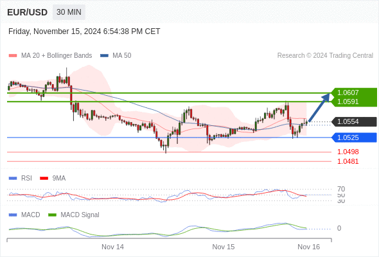Click the blue upward trend arrow
Screen dimensions: 379x257
(319, 107)
